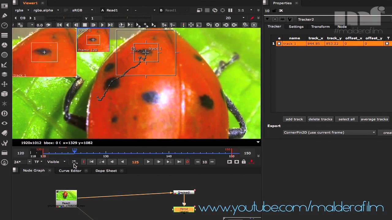Click the current frame field showing 125
392x220 pixels.
(135, 162)
